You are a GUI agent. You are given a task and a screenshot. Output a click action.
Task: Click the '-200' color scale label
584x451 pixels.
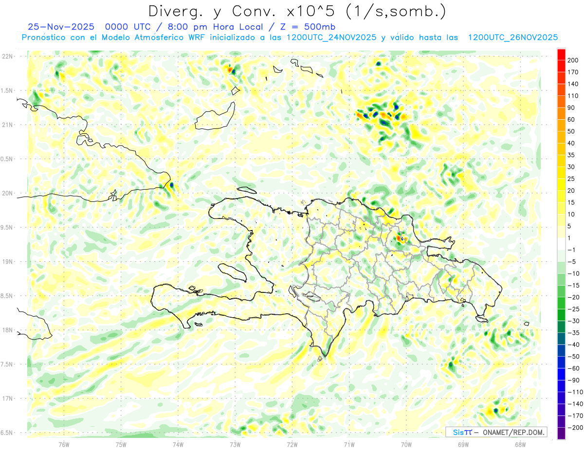[x=576, y=428]
